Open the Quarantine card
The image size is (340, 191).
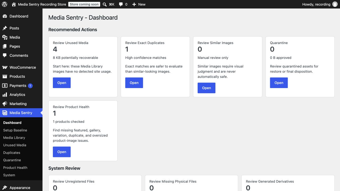[x=279, y=83]
